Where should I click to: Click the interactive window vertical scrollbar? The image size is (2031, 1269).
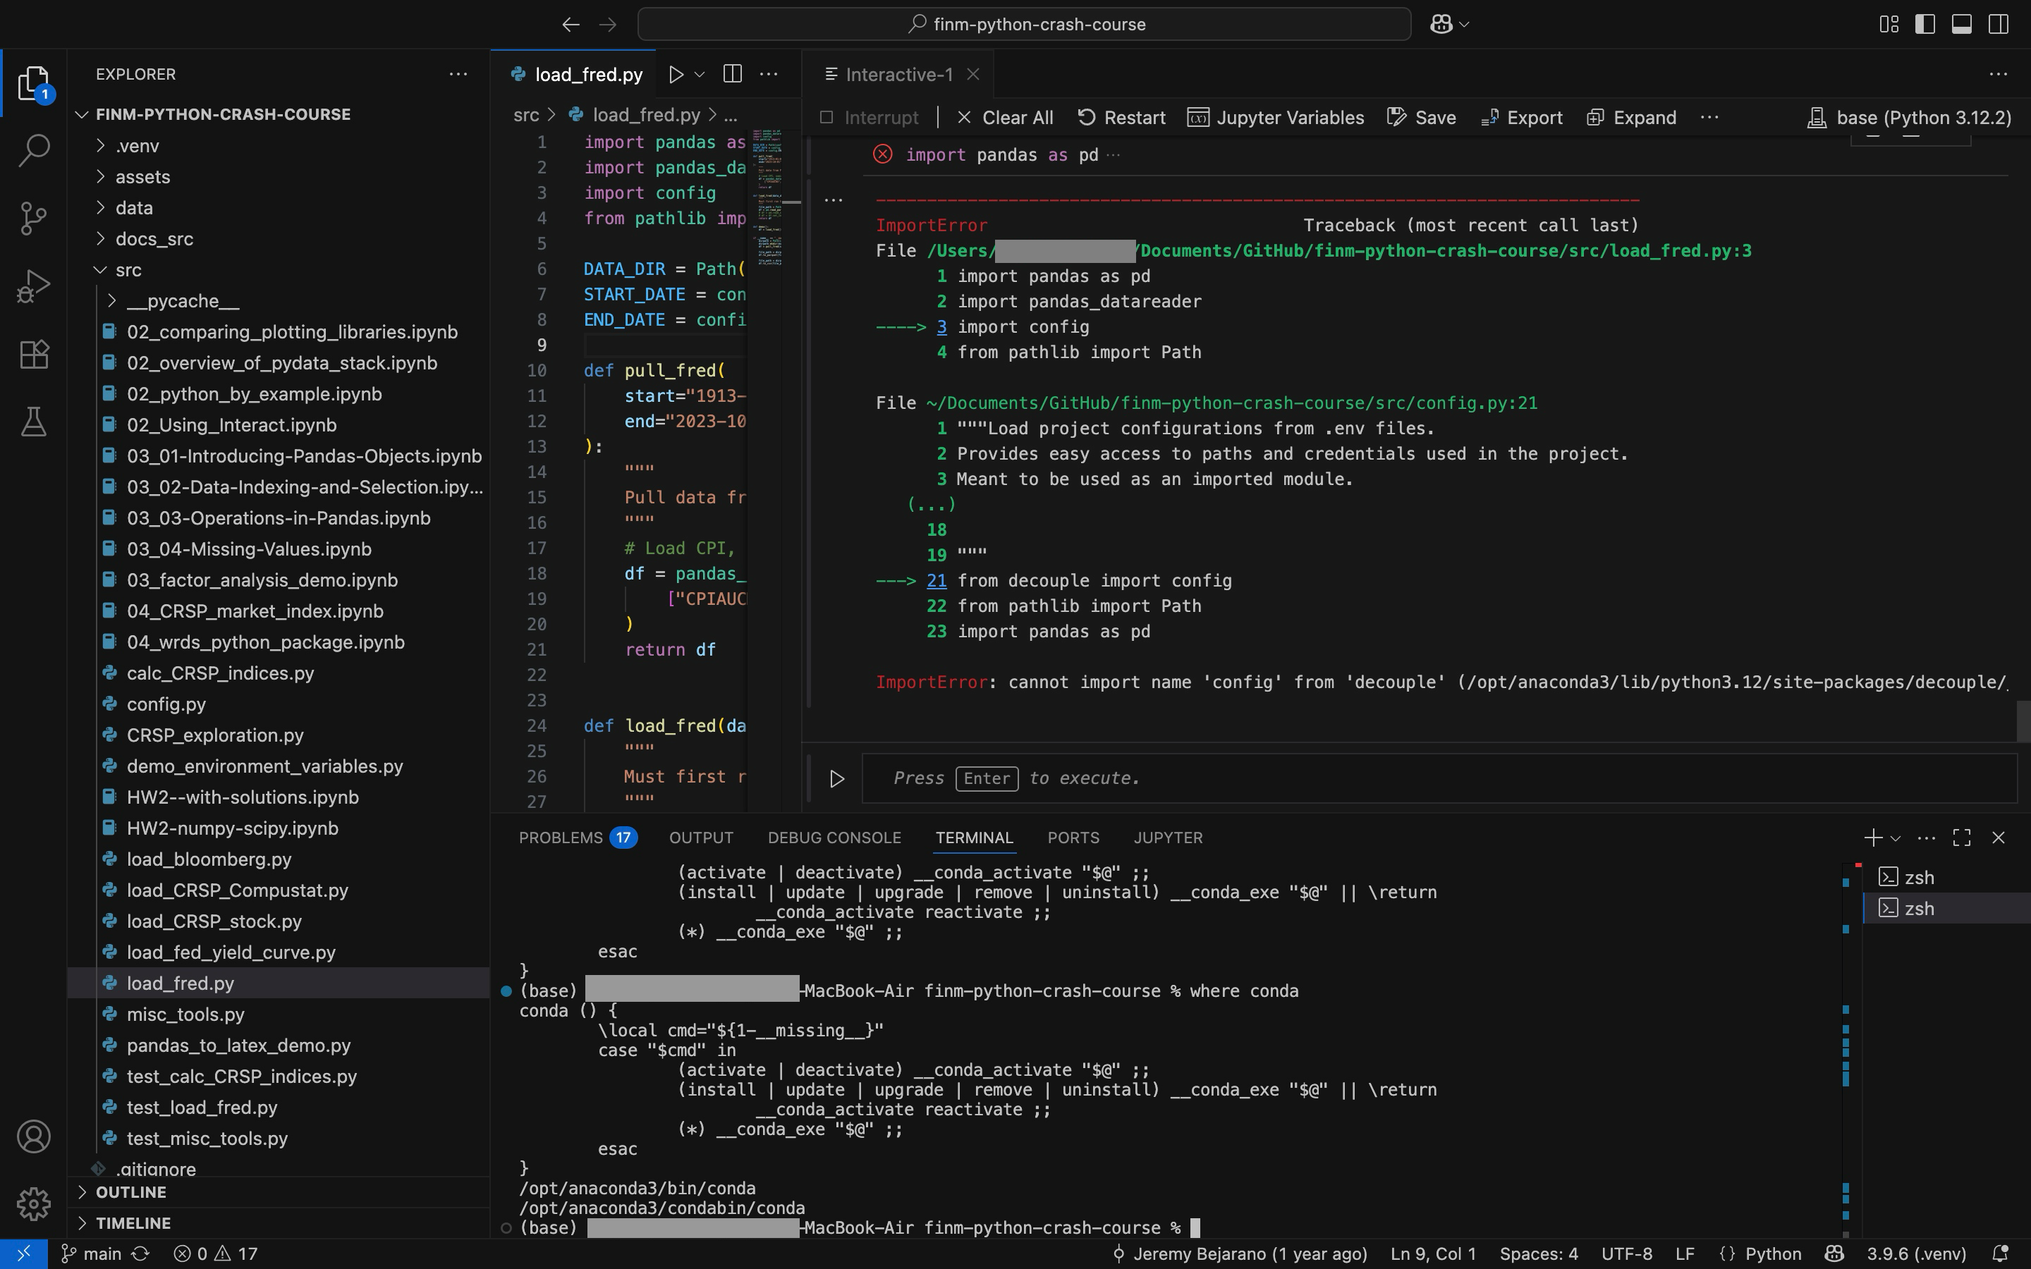pyautogui.click(x=2023, y=722)
